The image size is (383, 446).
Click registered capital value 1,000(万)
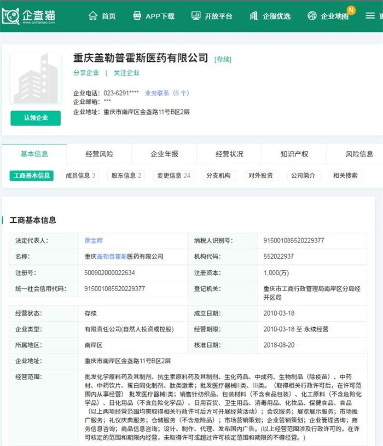(x=276, y=273)
